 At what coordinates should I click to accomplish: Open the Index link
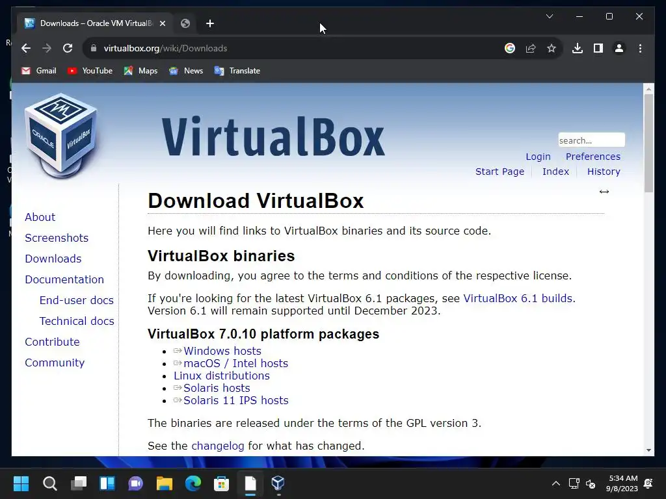tap(555, 172)
